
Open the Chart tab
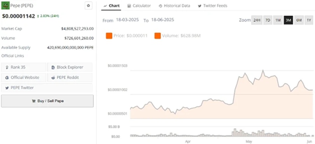(x=112, y=6)
